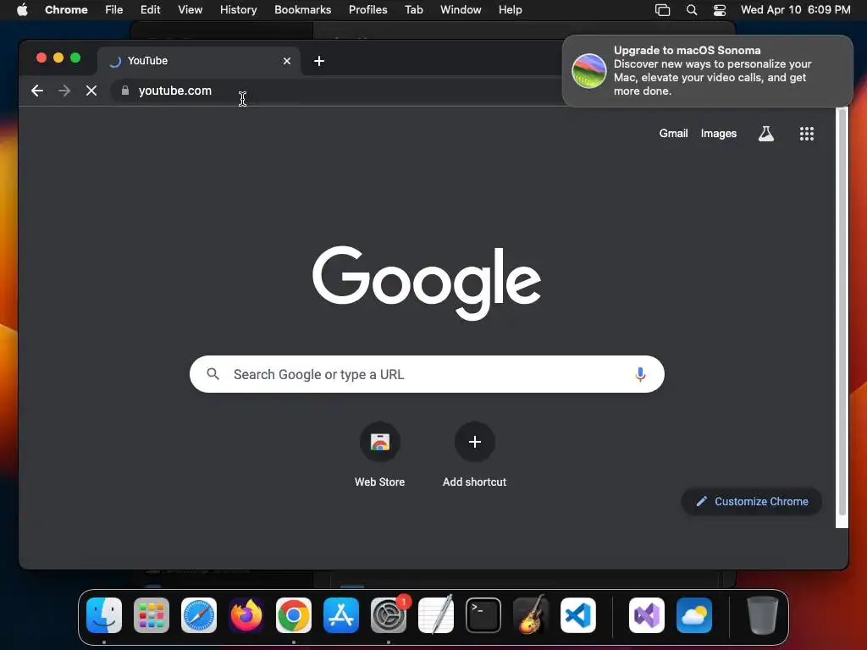Select the YouTube tab

pos(199,61)
